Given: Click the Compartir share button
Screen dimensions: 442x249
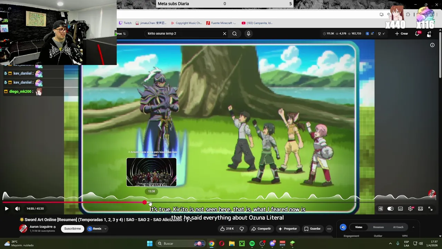Looking at the screenshot, I should click(x=261, y=229).
